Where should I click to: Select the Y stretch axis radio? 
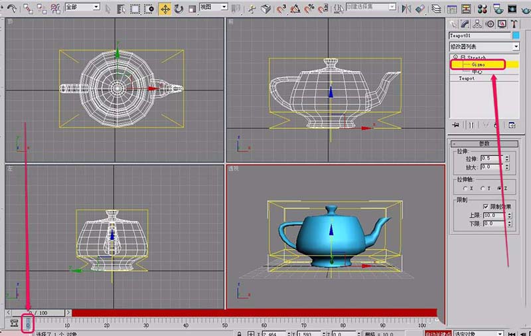pos(483,189)
